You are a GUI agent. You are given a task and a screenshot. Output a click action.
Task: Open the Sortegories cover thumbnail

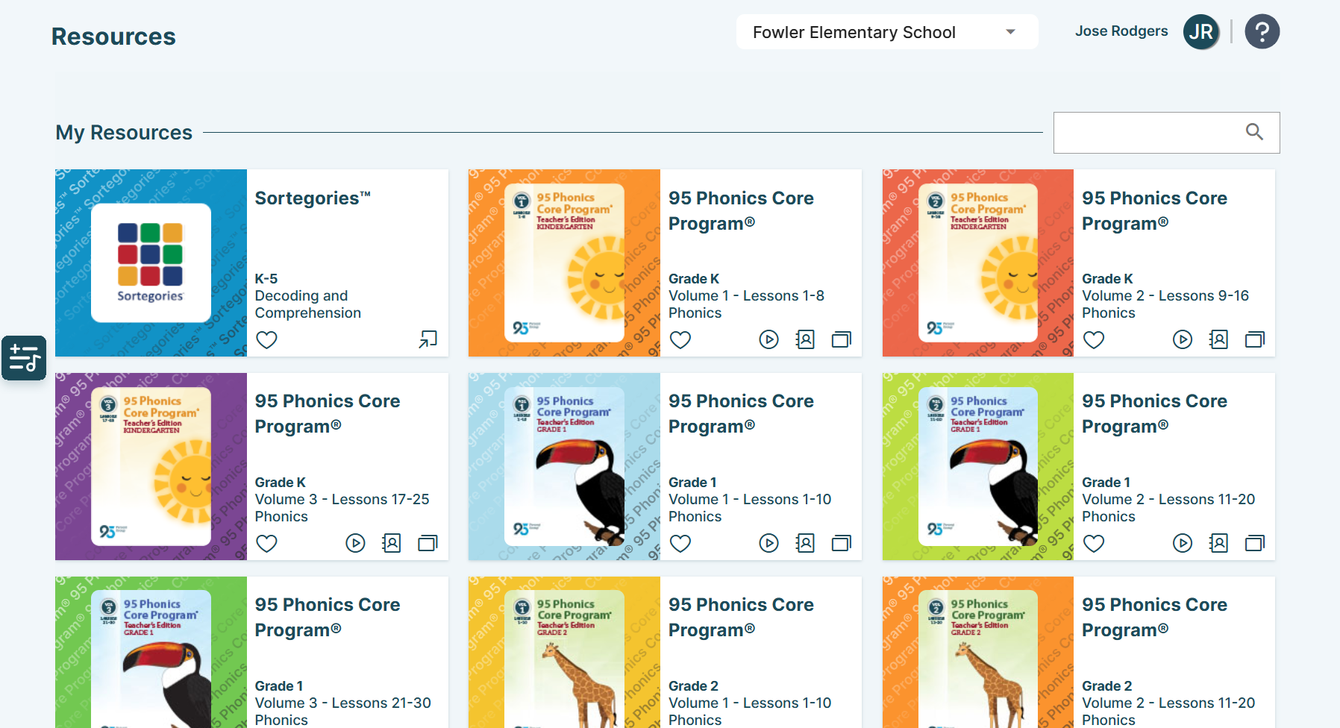[x=151, y=263]
